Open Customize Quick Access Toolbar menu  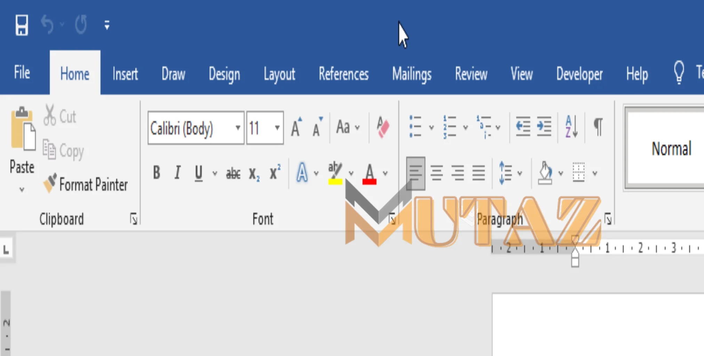point(107,25)
